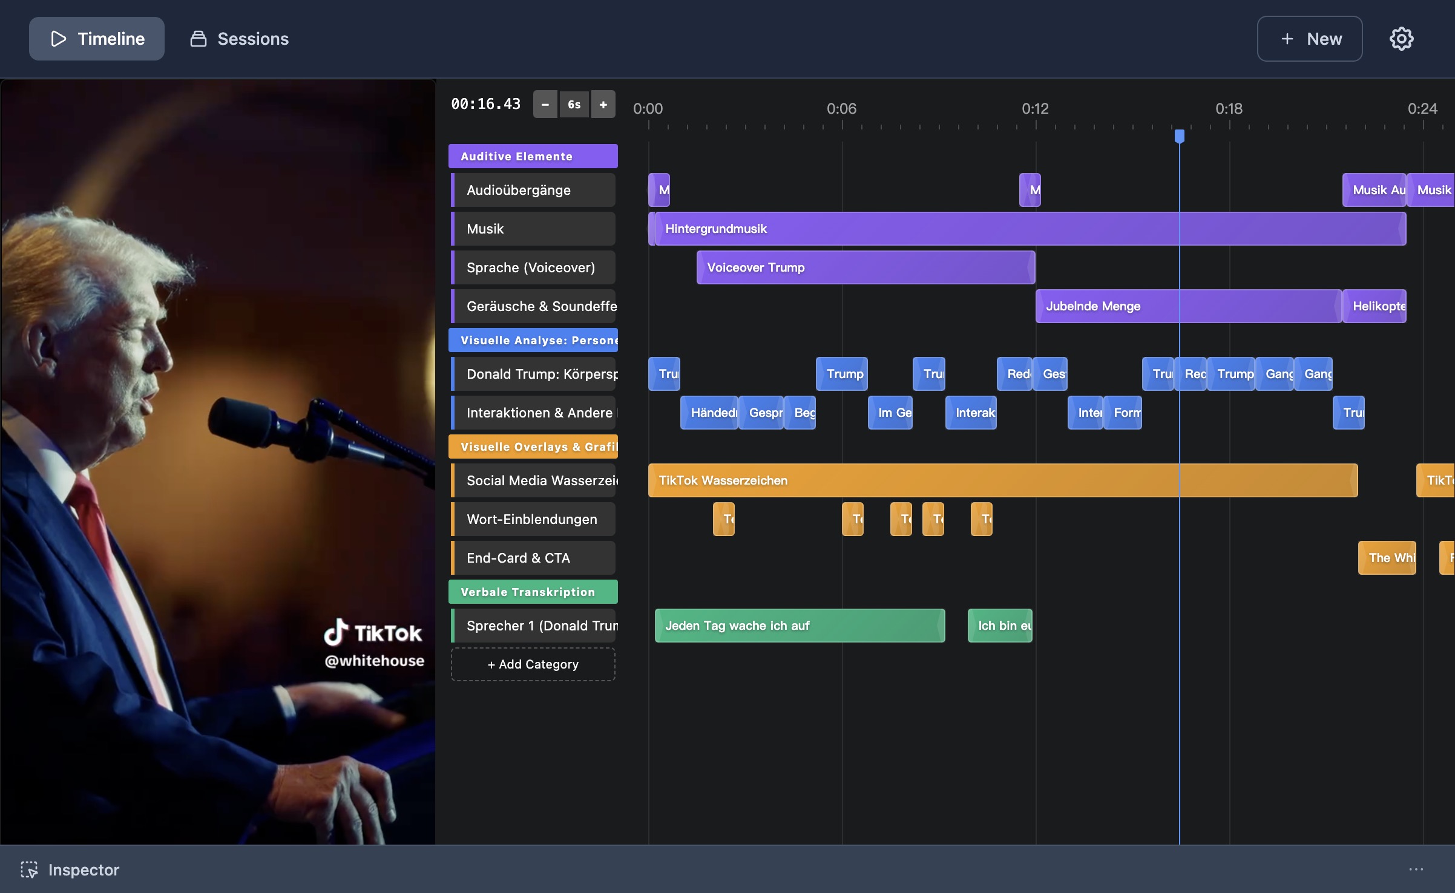The width and height of the screenshot is (1455, 893).
Task: Click the 6s zoom level control
Action: coord(574,104)
